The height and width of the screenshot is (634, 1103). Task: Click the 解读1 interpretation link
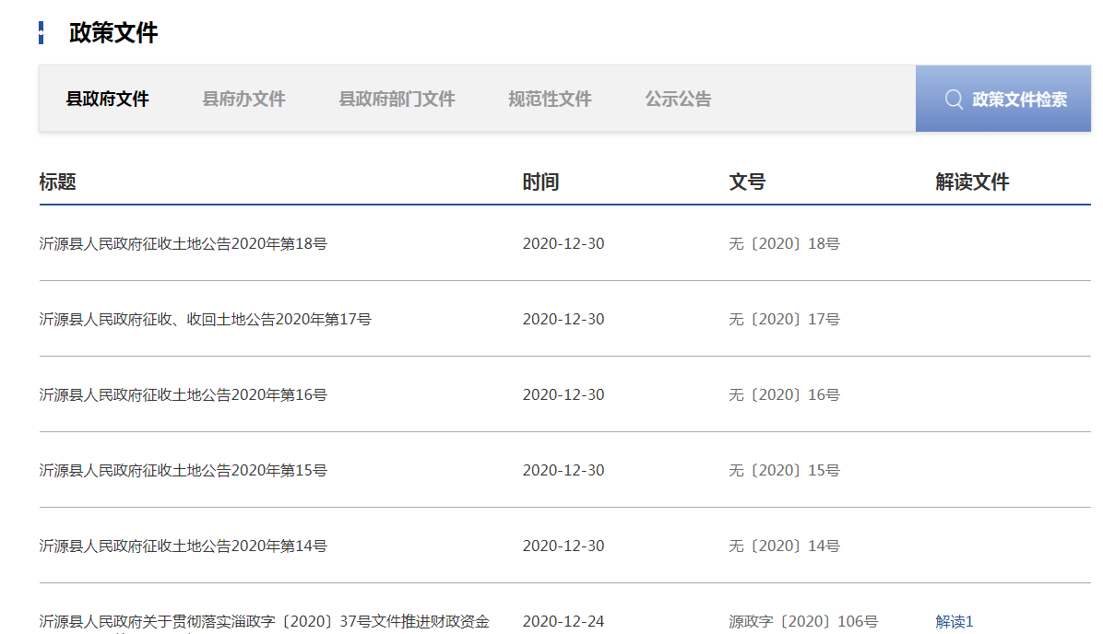[954, 622]
